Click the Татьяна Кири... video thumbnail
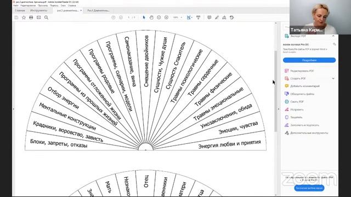351x197 pixels. pos(320,17)
